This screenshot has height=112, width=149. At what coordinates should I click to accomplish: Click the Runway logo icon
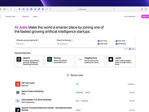(49, 59)
